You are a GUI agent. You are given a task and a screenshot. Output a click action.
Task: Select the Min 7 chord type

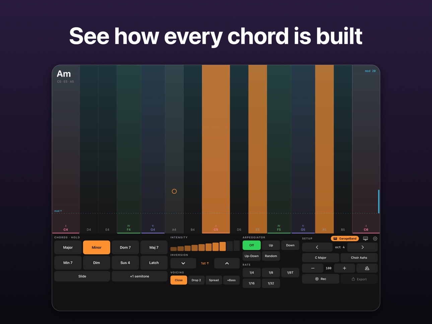pyautogui.click(x=68, y=263)
